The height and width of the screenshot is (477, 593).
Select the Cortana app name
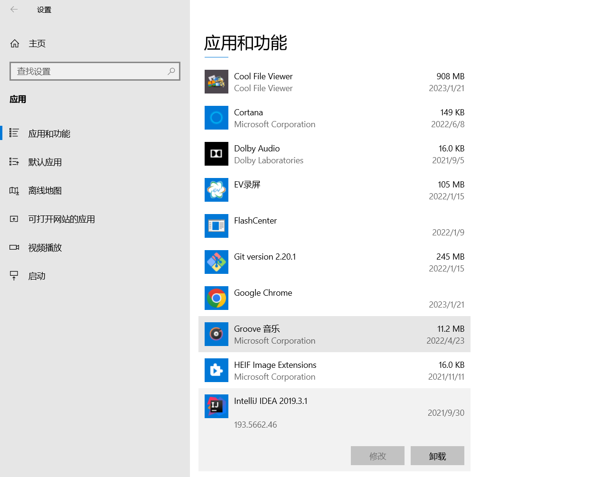(248, 112)
